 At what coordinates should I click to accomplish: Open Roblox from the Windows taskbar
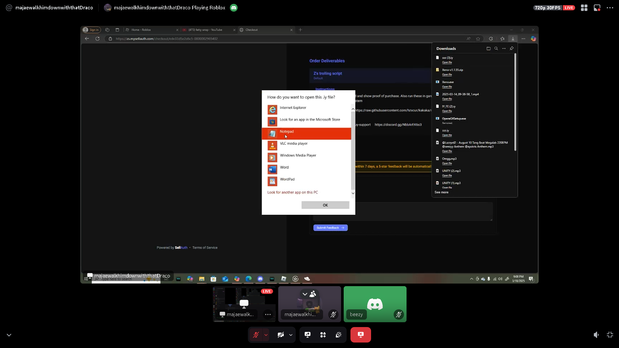point(284,279)
